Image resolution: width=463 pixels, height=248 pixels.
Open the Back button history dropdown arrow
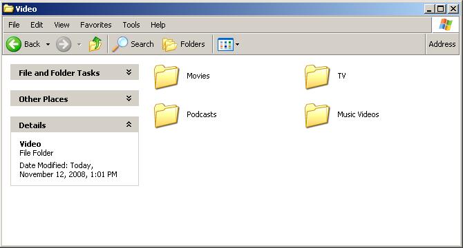pyautogui.click(x=48, y=44)
